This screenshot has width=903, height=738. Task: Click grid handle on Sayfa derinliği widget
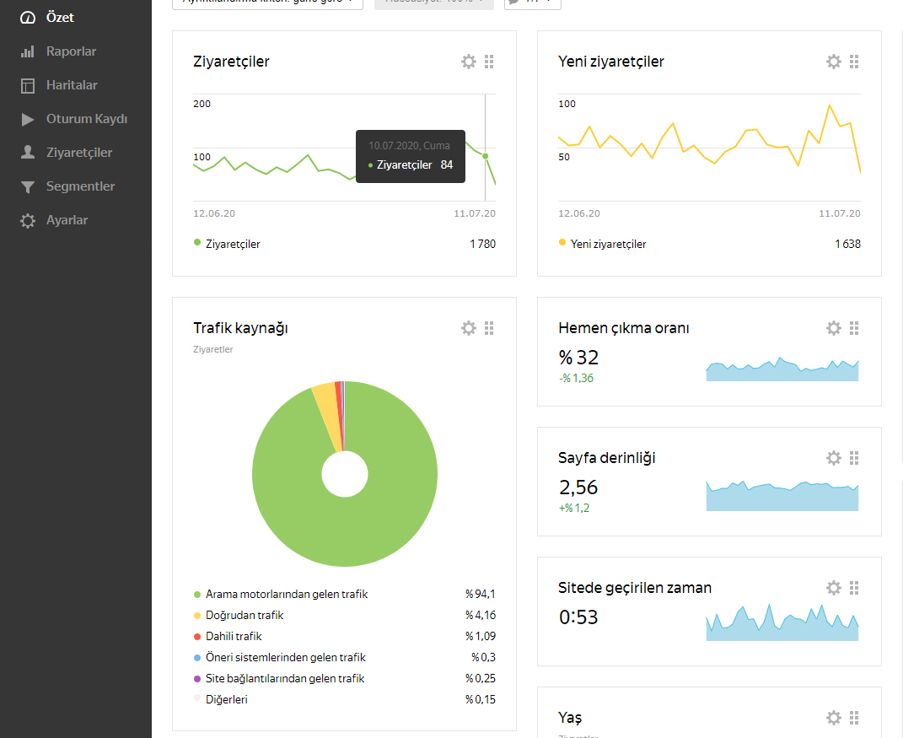tap(854, 458)
